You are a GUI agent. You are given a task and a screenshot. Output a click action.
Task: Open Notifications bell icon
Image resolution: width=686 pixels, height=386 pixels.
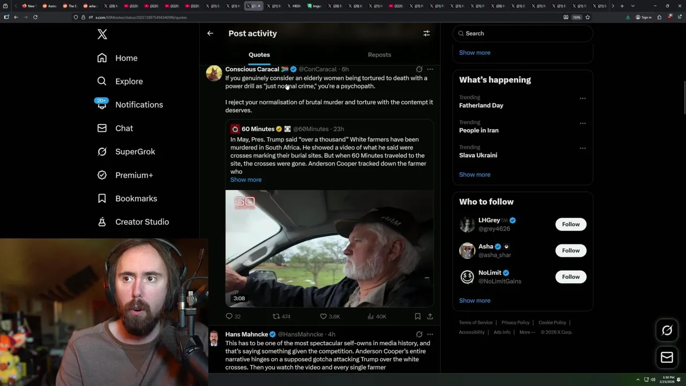tap(102, 105)
